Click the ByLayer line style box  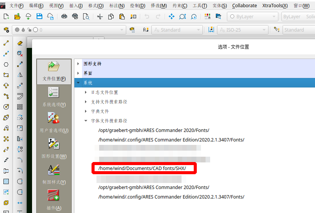[x=298, y=16]
